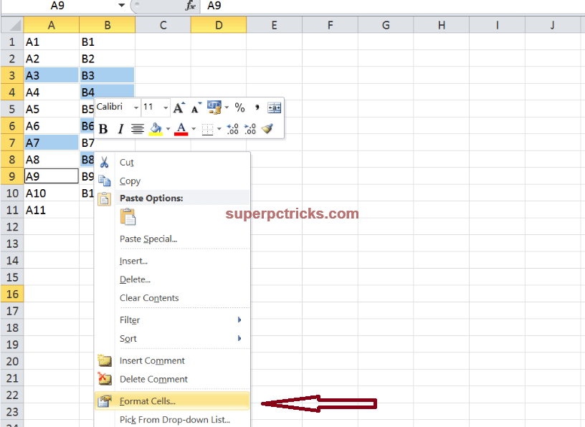Screen dimensions: 585x427
Task: Select Delete Comment menu entry
Action: pyautogui.click(x=172, y=379)
